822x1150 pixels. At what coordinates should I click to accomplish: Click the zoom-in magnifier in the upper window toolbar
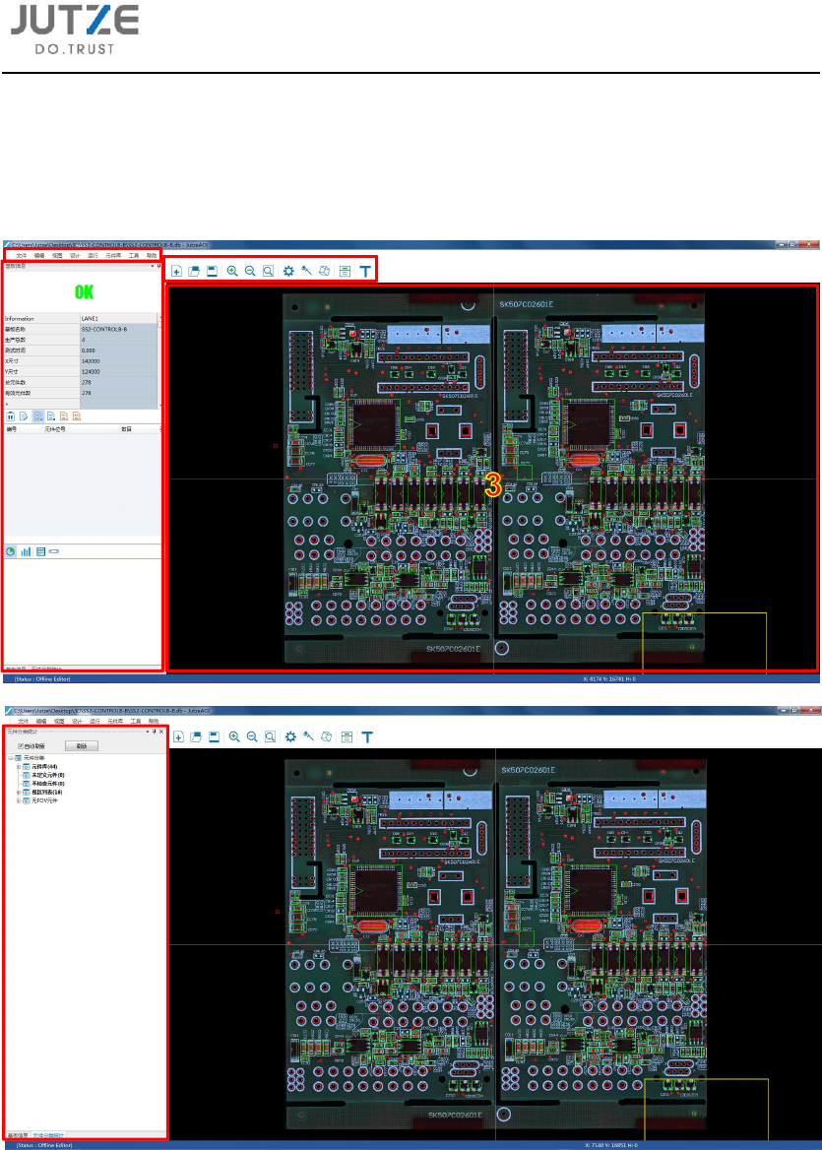click(232, 271)
